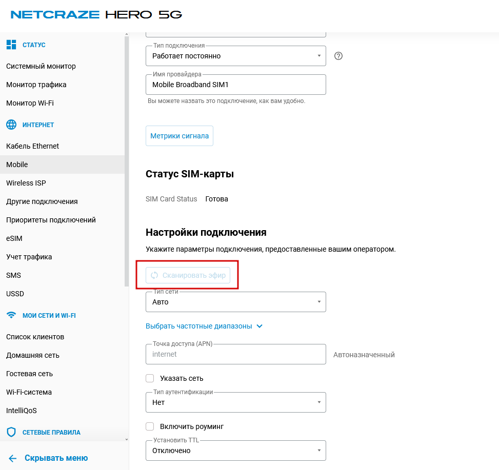
Task: Go to the eSIM menu item
Action: pyautogui.click(x=14, y=238)
